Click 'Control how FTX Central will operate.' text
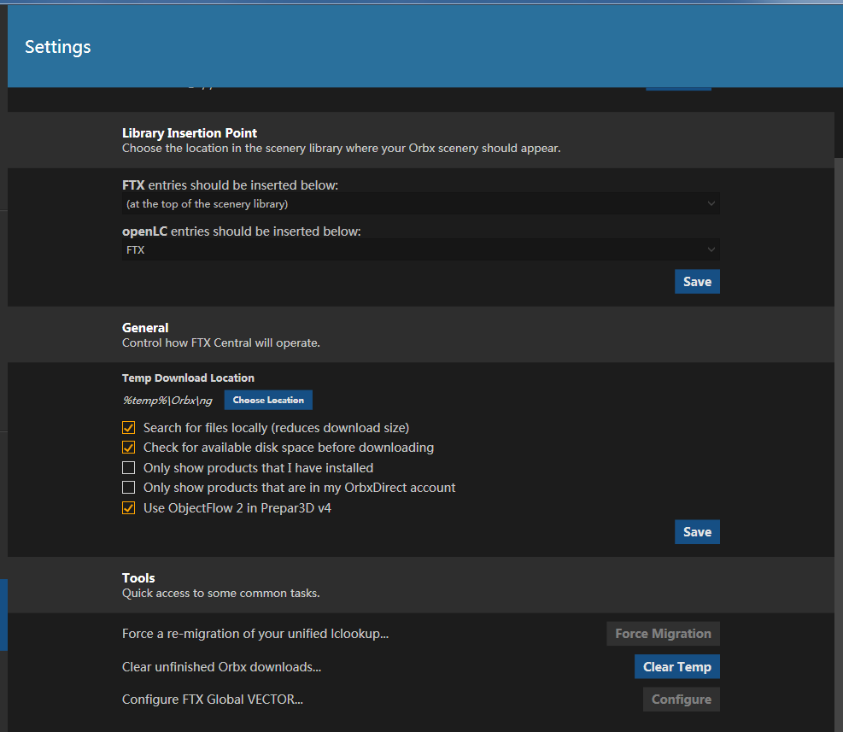Image resolution: width=843 pixels, height=732 pixels. [x=221, y=343]
